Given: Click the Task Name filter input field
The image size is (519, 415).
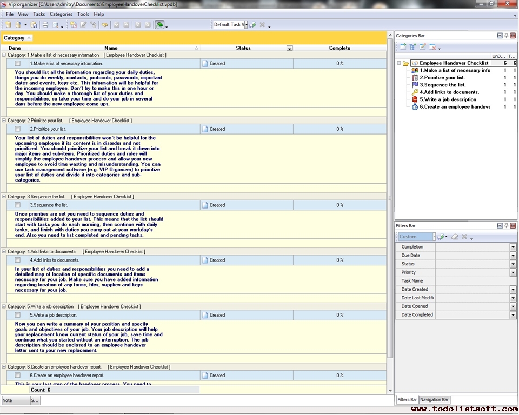Looking at the screenshot, I should pos(475,281).
